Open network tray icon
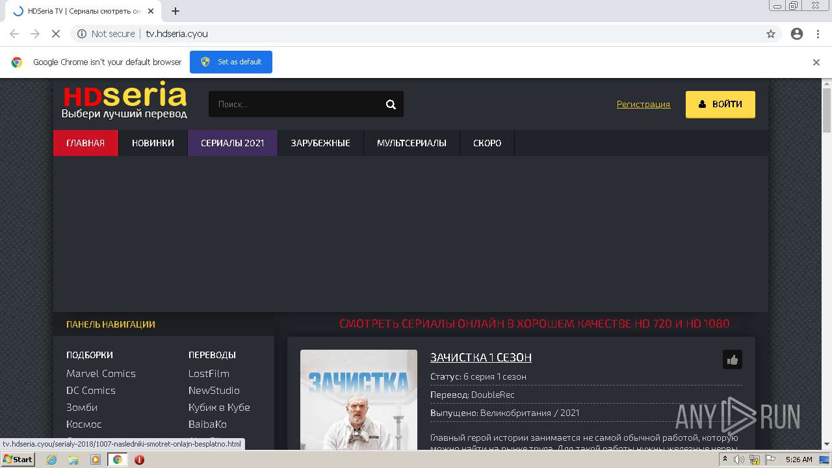This screenshot has height=468, width=832. (755, 460)
